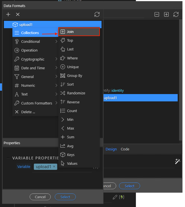Click the cube icon next to upload1
Screen dimensions: 185x207
tap(15, 25)
